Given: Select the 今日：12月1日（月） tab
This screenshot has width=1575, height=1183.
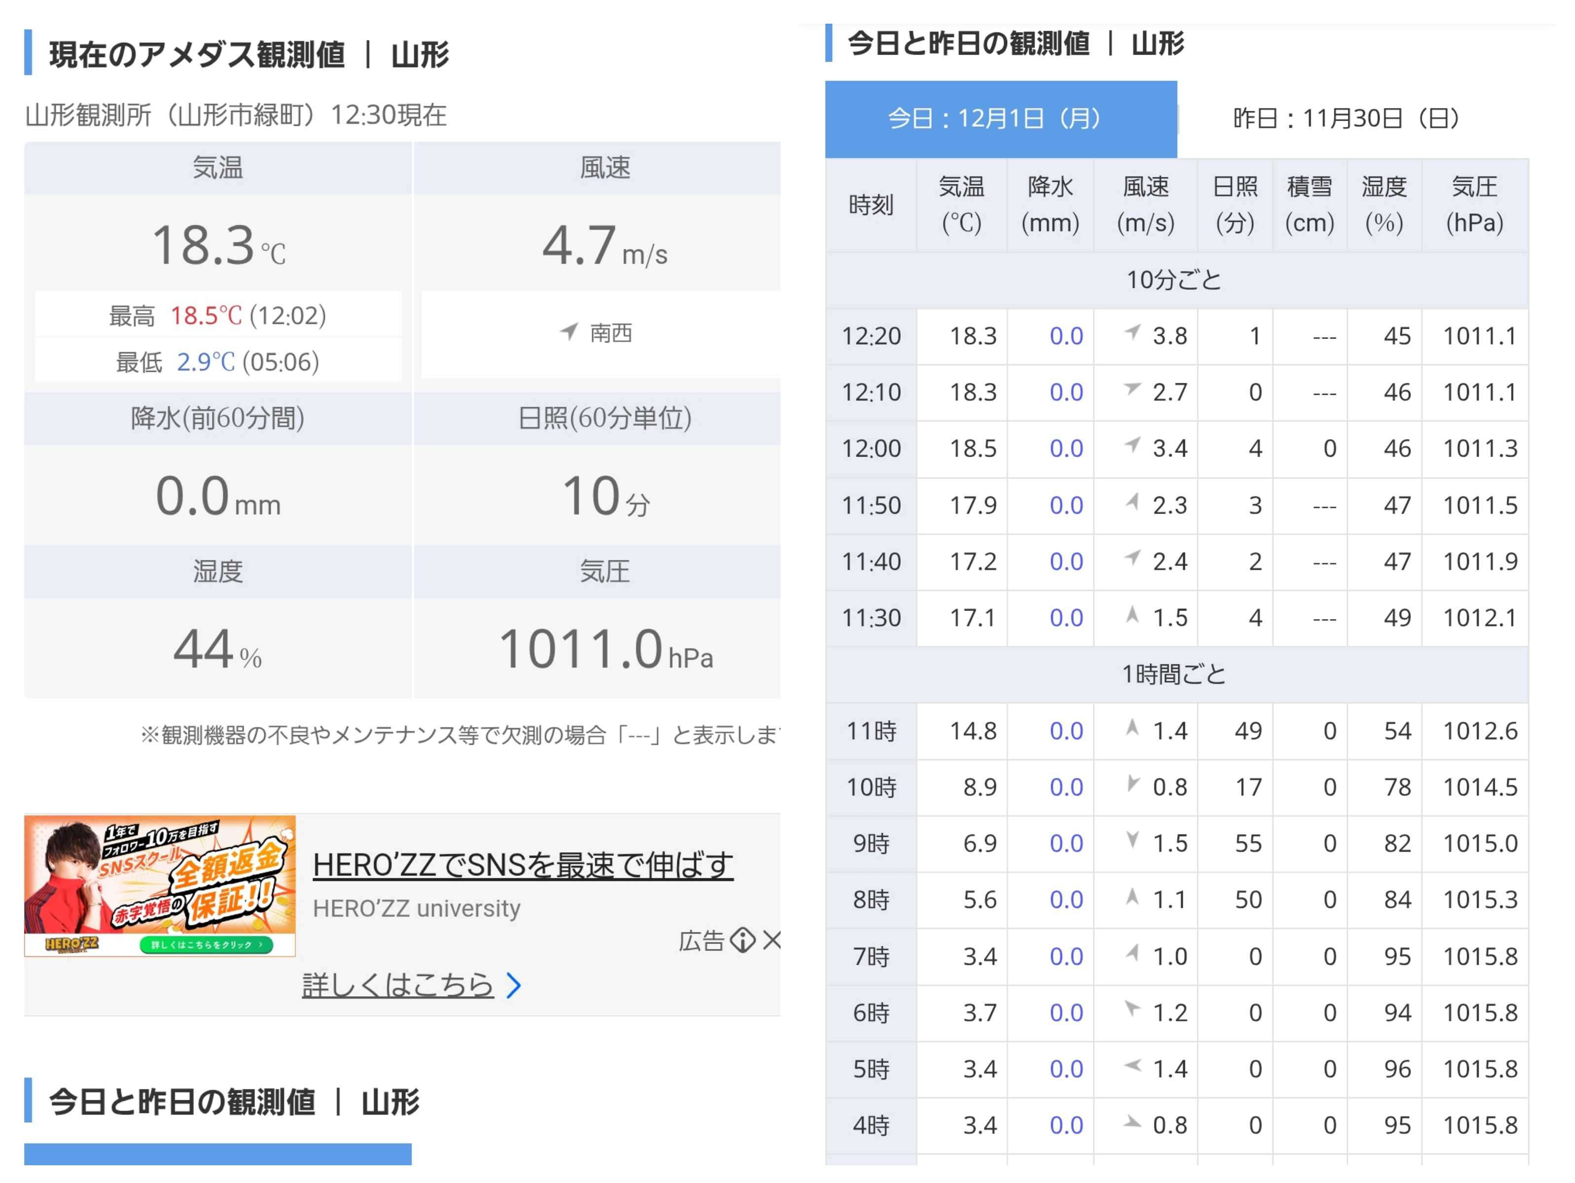Looking at the screenshot, I should pos(1000,119).
